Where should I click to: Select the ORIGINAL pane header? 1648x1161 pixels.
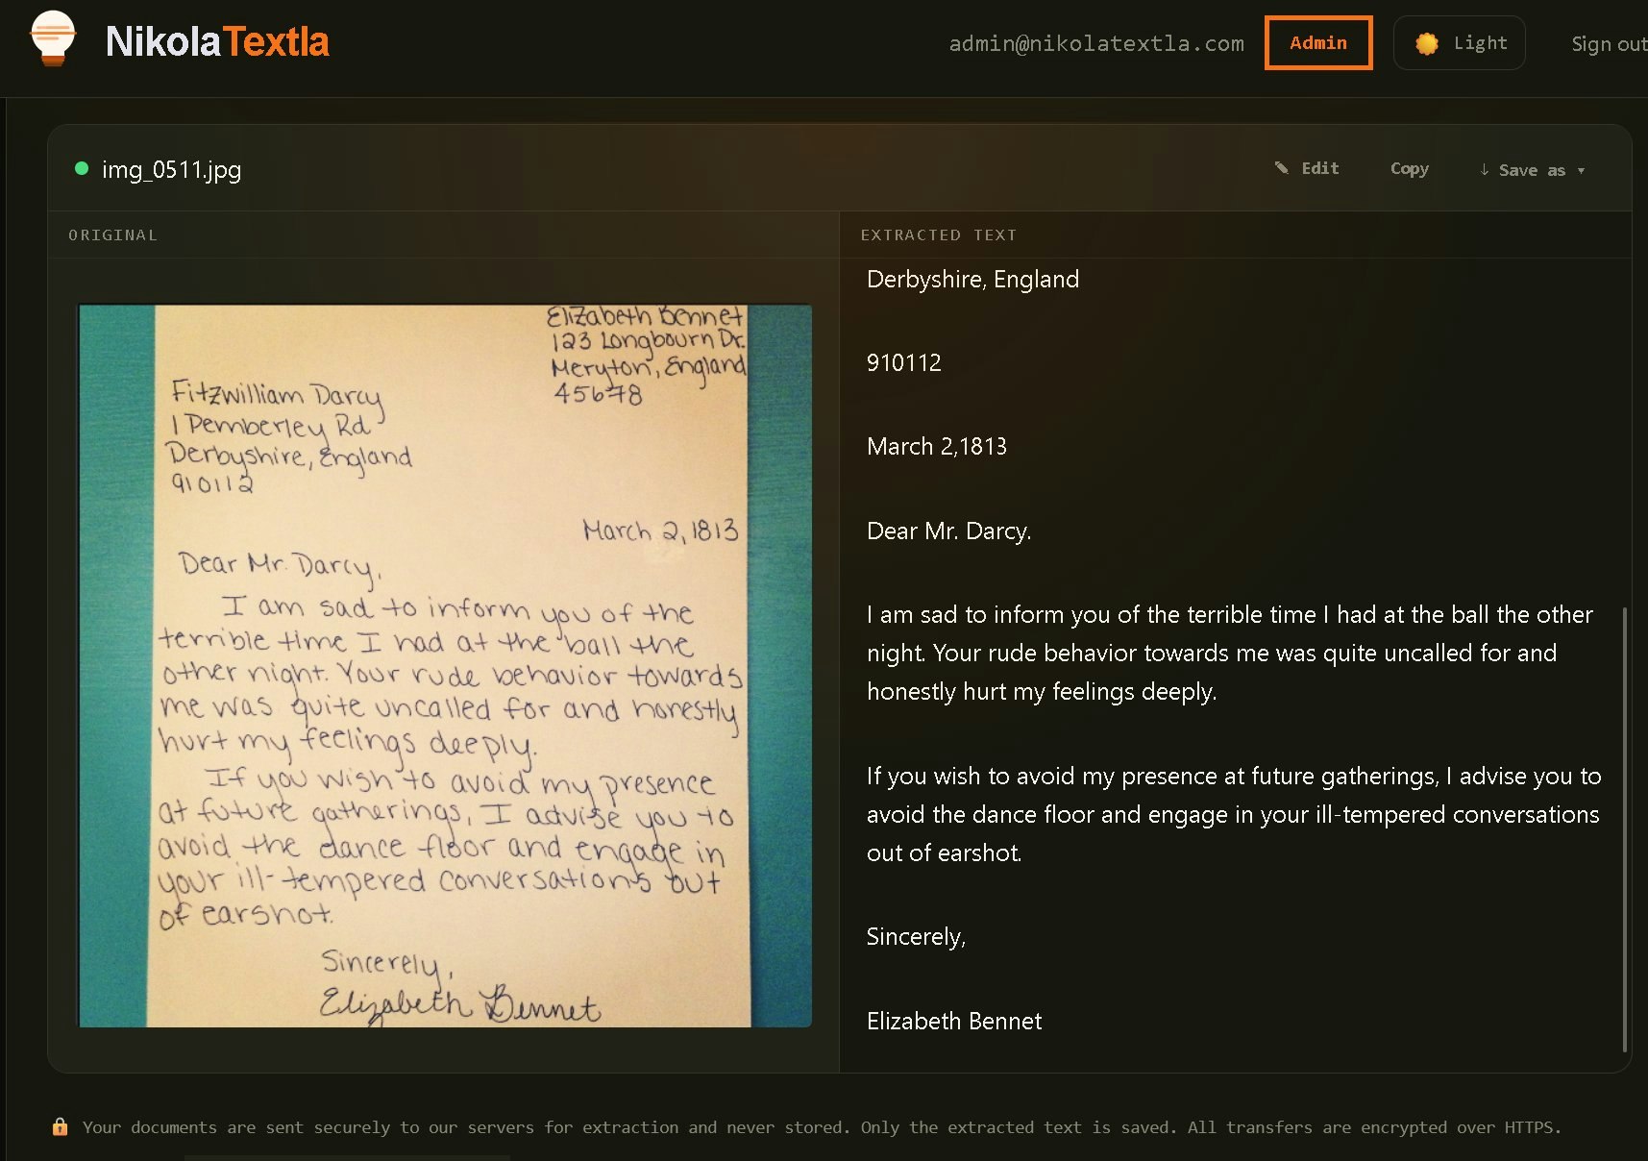pos(112,235)
